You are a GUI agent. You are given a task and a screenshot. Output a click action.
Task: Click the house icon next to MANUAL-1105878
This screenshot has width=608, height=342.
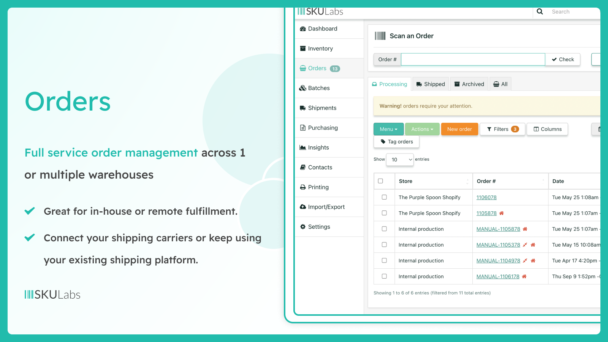point(525,229)
